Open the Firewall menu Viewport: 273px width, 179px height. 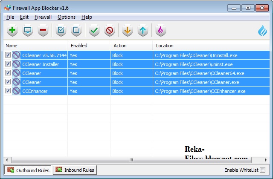43,17
